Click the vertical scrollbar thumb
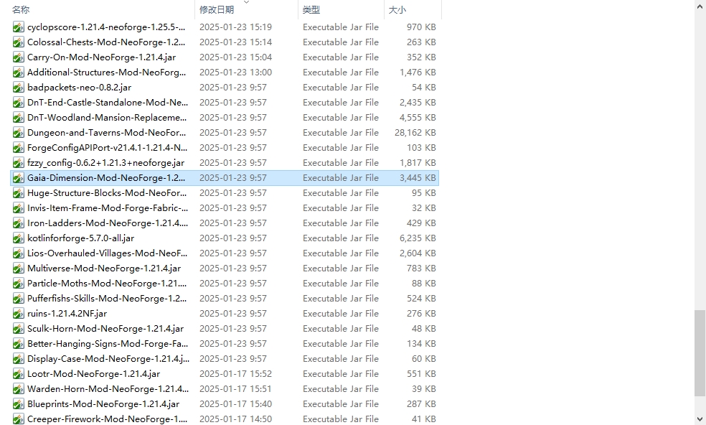Screen dimensions: 706x425 pos(700,353)
